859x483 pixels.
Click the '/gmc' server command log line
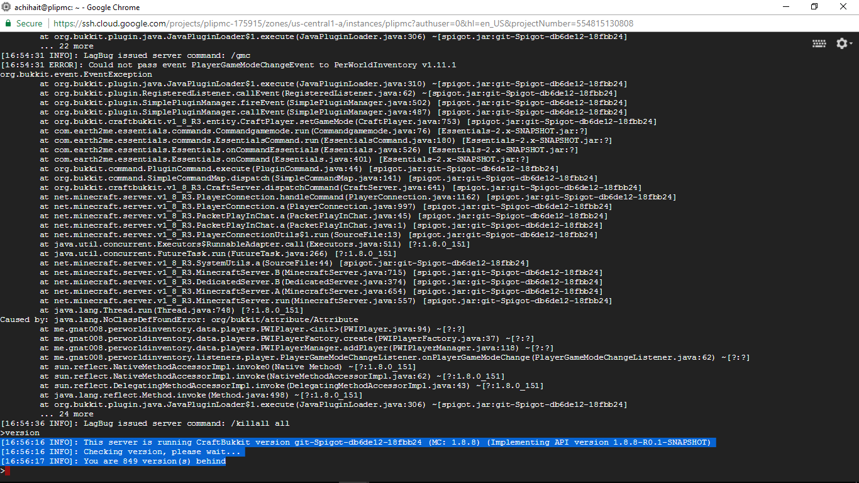[x=126, y=55]
